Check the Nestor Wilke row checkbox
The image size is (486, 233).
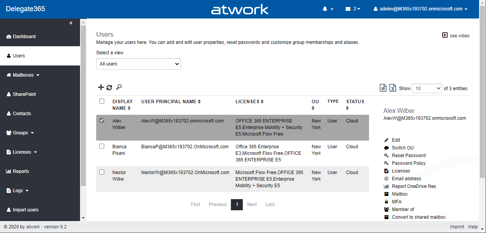point(102,172)
